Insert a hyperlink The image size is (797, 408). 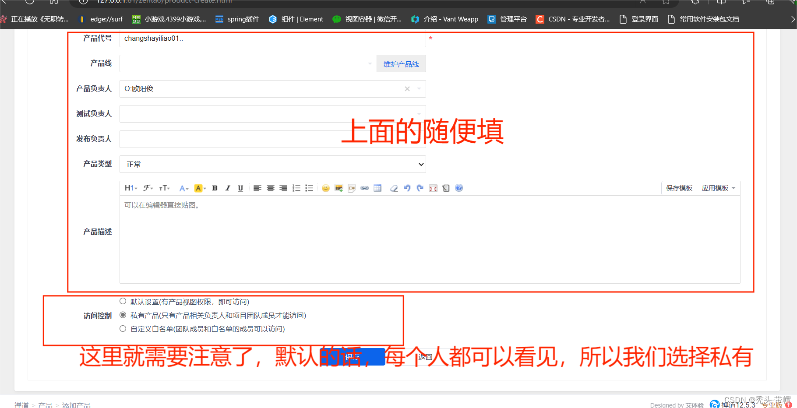pos(364,188)
